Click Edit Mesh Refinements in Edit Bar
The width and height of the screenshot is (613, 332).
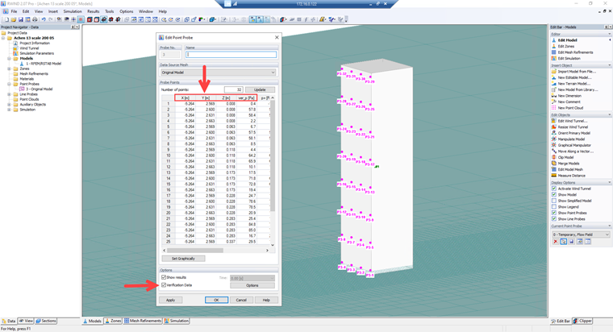point(575,52)
